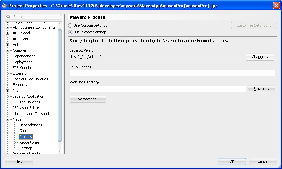Viewport: 282px width, 169px height.
Task: Collapse the Maven tree node
Action: (7, 119)
